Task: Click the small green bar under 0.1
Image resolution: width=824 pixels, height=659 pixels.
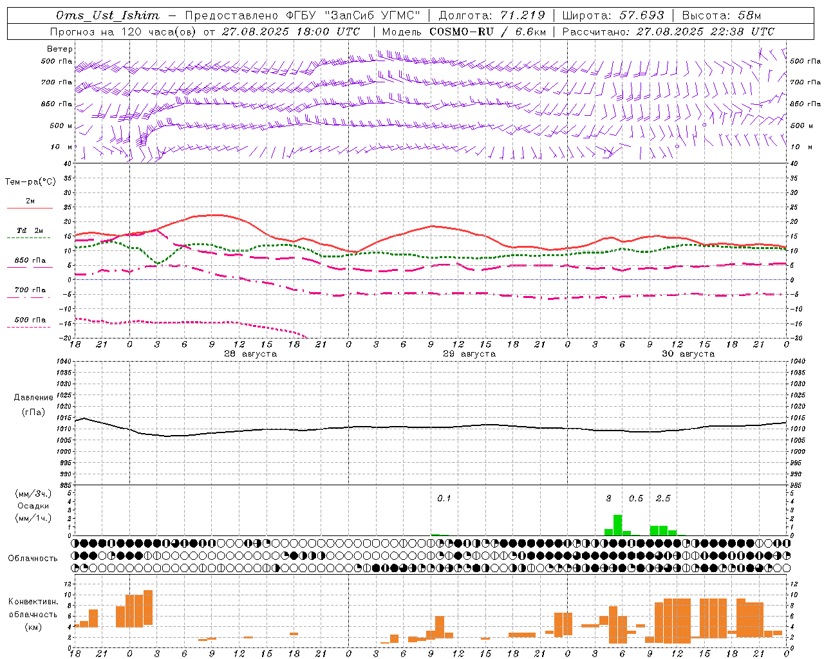Action: tap(435, 534)
